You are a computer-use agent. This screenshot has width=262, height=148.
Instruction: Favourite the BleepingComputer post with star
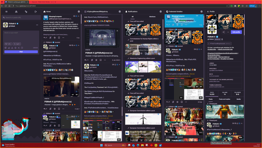coord(55,38)
